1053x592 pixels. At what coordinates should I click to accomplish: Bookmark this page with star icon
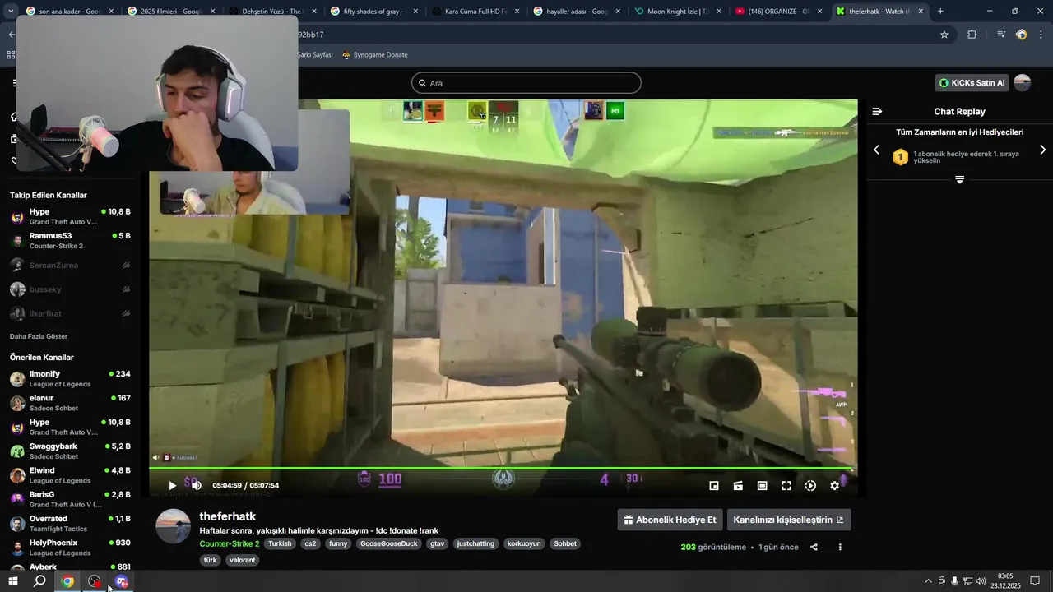(944, 35)
